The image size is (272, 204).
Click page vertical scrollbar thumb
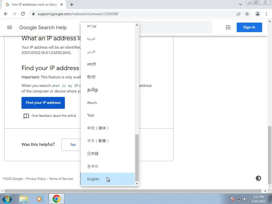[x=270, y=155]
